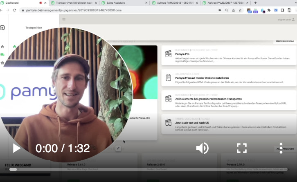Viewport: 297px width, 182px height.
Task: Click the FELIX WIEGAND name caption
Action: 18,165
